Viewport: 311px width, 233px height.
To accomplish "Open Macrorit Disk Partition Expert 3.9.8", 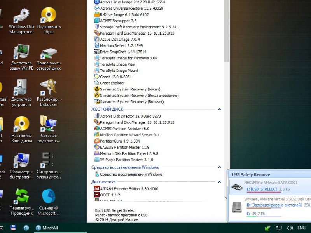I will [126, 153].
